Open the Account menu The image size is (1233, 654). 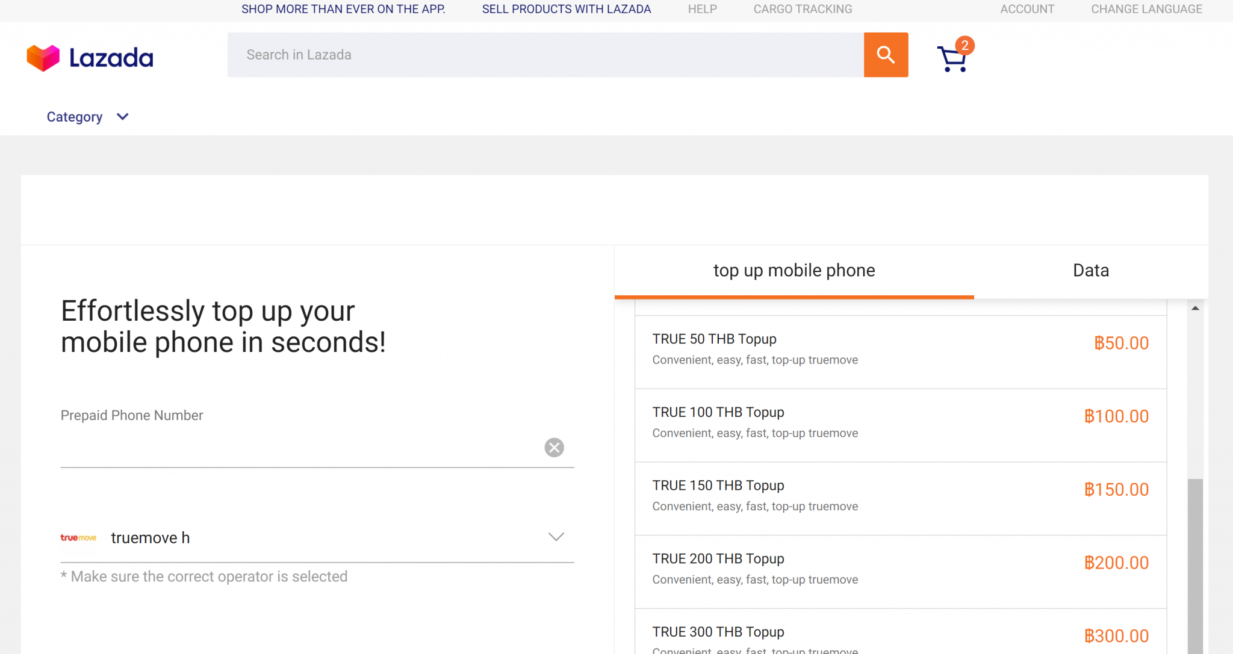pos(1027,9)
